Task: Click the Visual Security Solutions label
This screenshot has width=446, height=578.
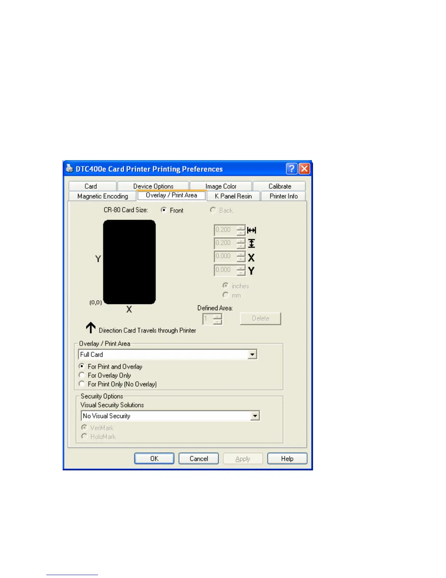Action: coord(112,405)
